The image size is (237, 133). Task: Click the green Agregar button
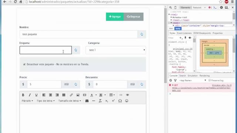click(115, 17)
